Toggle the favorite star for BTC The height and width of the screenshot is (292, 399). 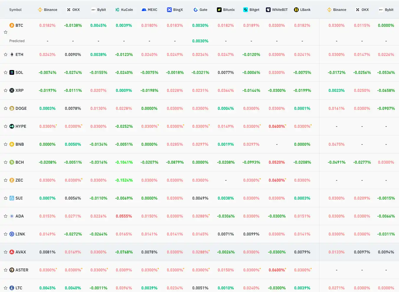click(6, 32)
